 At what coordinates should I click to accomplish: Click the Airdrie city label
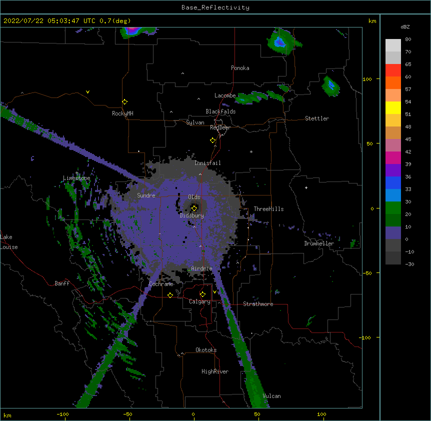click(x=202, y=268)
